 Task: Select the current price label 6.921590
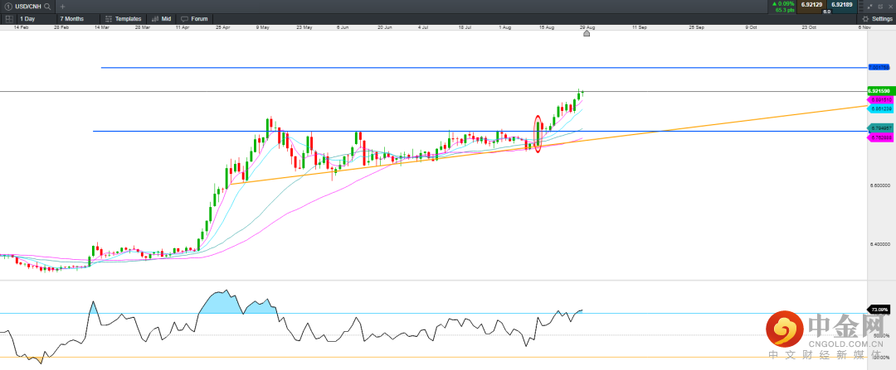pyautogui.click(x=879, y=90)
